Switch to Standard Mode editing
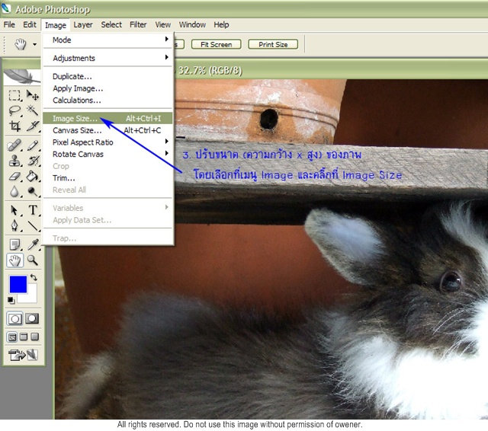 click(x=14, y=318)
